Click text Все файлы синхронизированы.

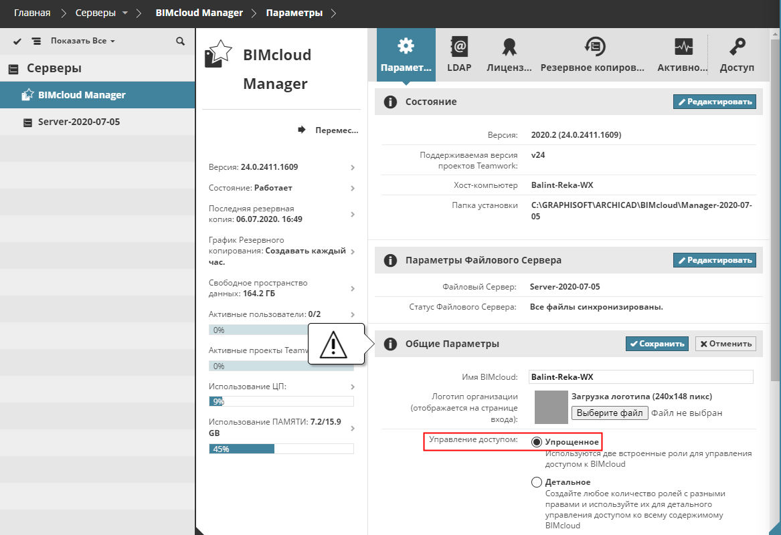tap(596, 307)
